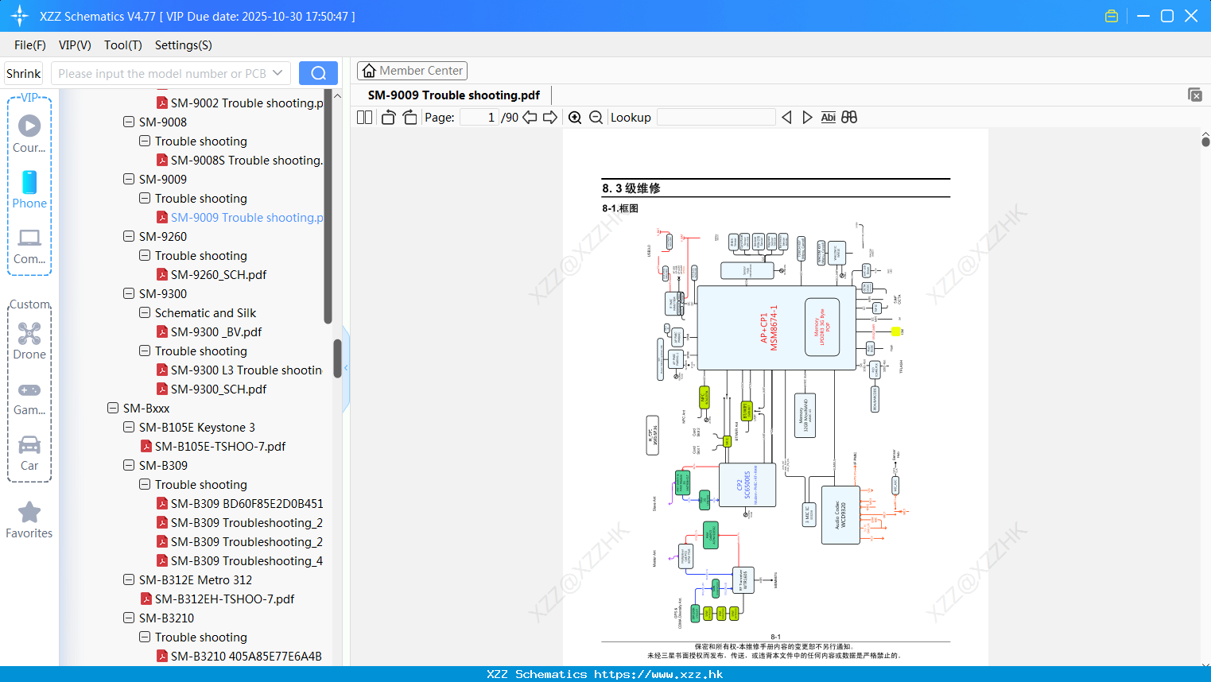Viewport: 1211px width, 682px height.
Task: Open the Courses sidebar item
Action: coord(29,134)
